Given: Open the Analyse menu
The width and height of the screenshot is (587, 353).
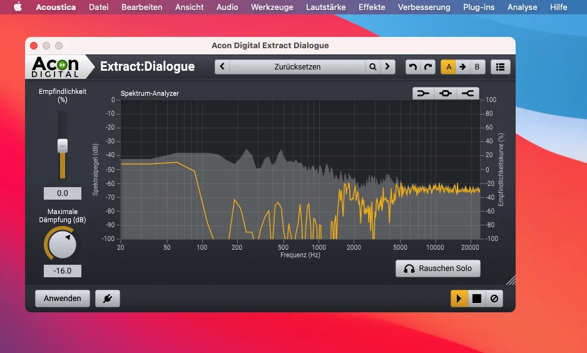Looking at the screenshot, I should point(523,7).
